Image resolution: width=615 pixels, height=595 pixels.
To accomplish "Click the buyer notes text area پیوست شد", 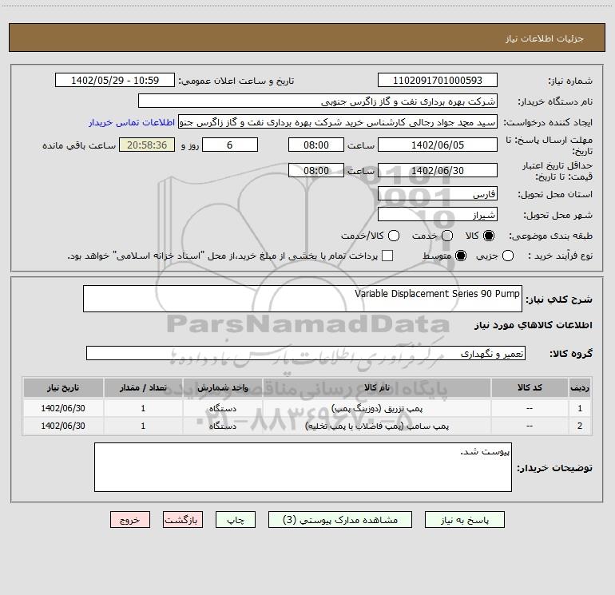I will pos(303,467).
